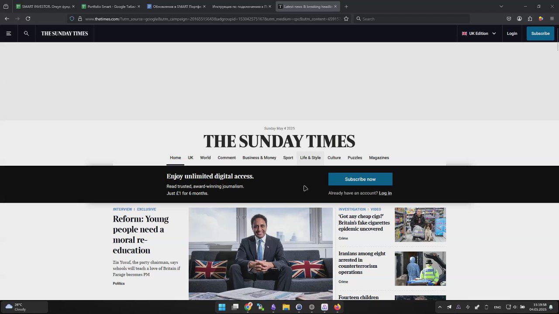Open the Pocket save icon in toolbar
The height and width of the screenshot is (314, 559).
[x=509, y=19]
